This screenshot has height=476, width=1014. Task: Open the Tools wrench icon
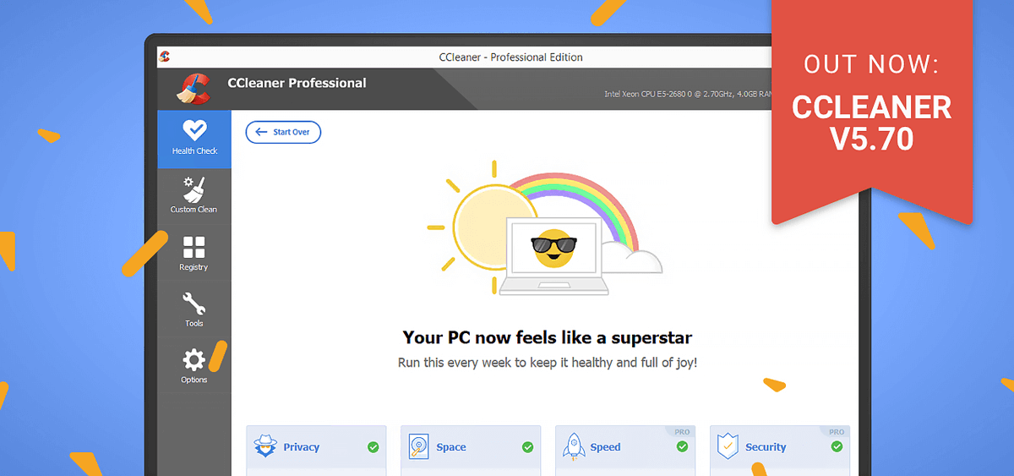pyautogui.click(x=194, y=304)
